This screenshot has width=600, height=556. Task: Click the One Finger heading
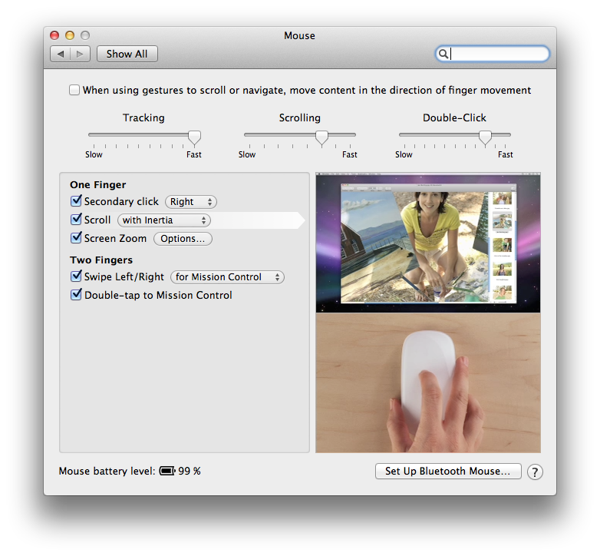98,185
